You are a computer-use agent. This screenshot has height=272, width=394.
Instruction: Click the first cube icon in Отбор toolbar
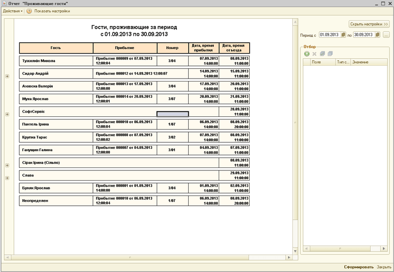click(322, 53)
